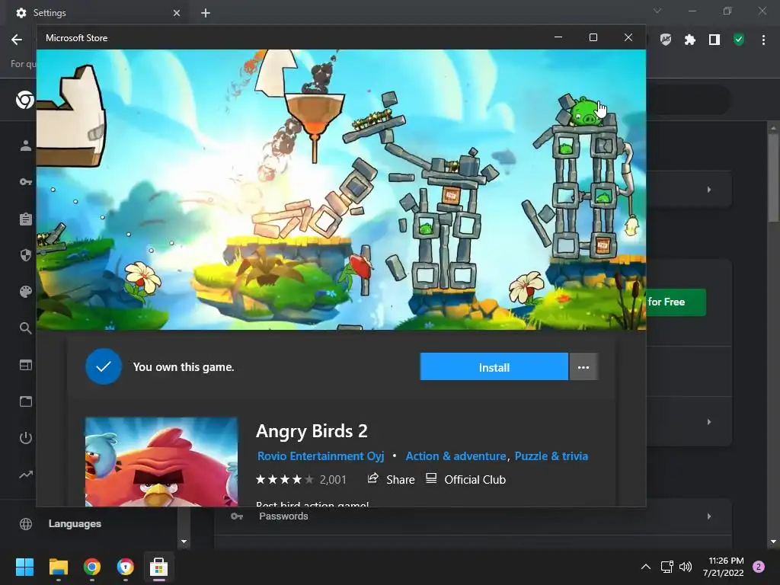Open Google Chrome from the taskbar

click(92, 567)
